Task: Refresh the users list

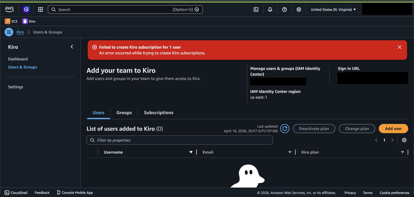Action: tap(285, 129)
